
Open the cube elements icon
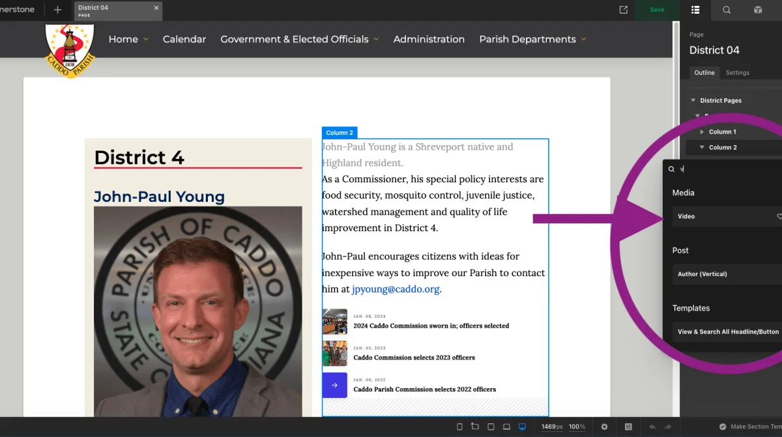pyautogui.click(x=758, y=10)
